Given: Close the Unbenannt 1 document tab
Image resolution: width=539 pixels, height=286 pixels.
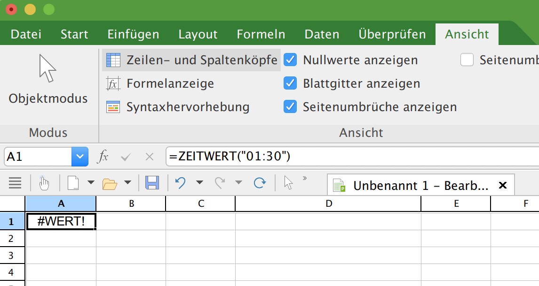Looking at the screenshot, I should click(503, 186).
